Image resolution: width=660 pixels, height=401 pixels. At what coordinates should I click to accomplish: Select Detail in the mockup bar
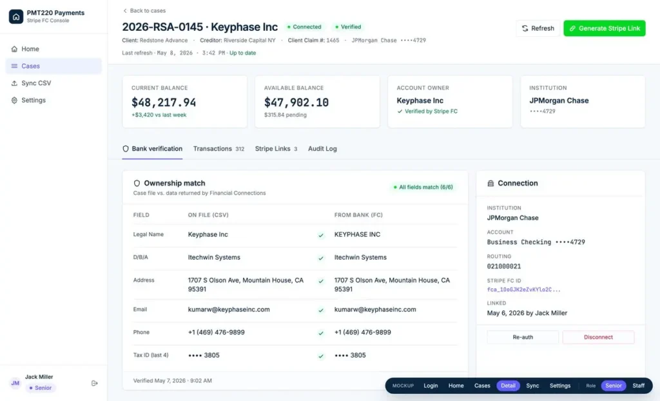point(508,386)
